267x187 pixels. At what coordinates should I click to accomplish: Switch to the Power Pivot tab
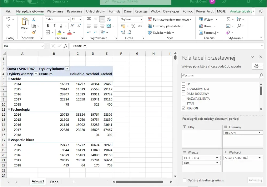[205, 11]
